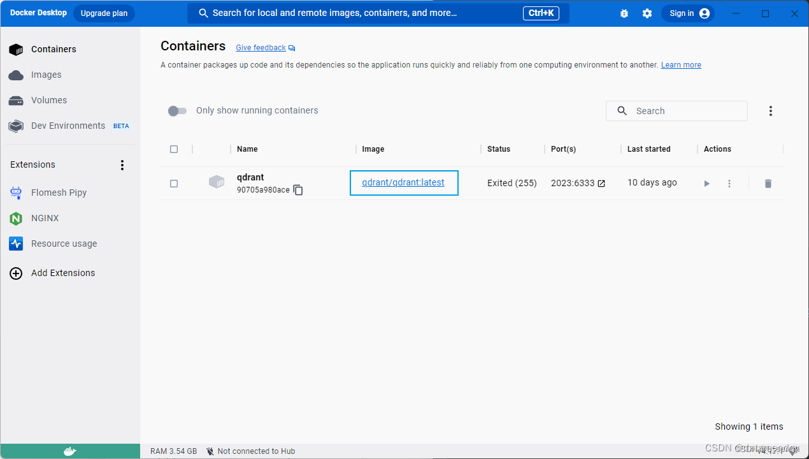Image resolution: width=809 pixels, height=459 pixels.
Task: Click the Exited (255) status text
Action: (512, 183)
